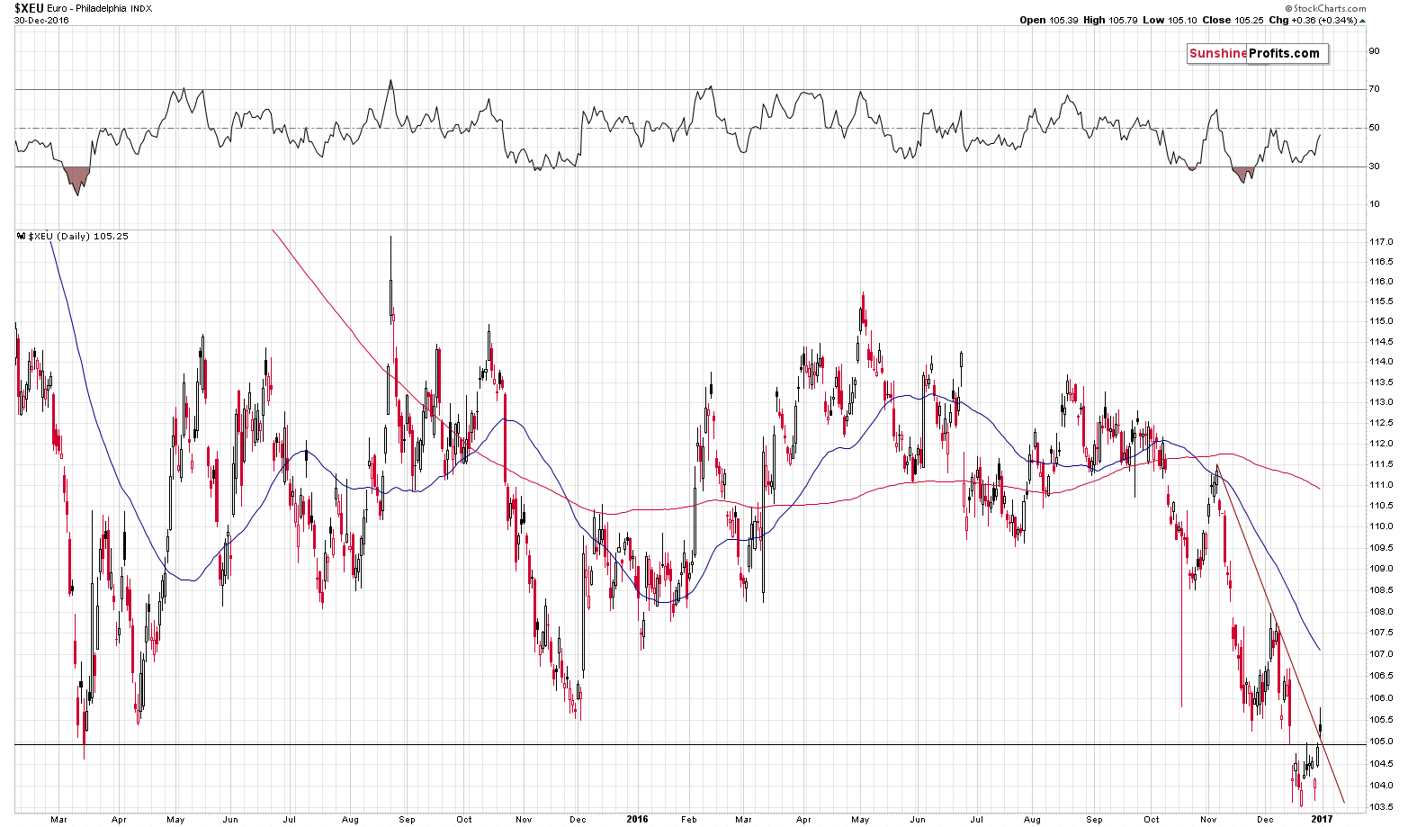
Task: Click the 105.0 price axis label
Action: point(1382,742)
